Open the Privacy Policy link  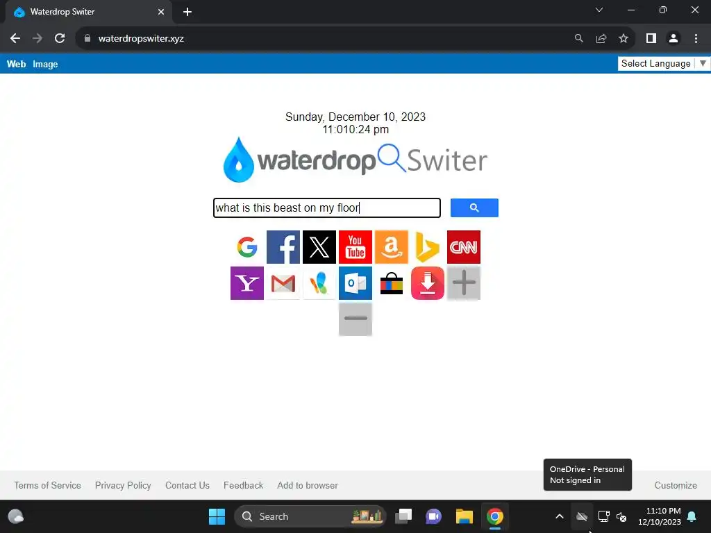click(123, 485)
